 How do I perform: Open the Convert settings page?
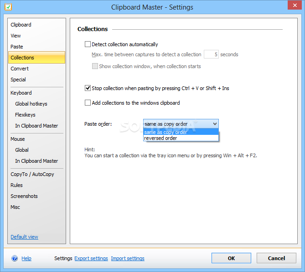[x=20, y=69]
